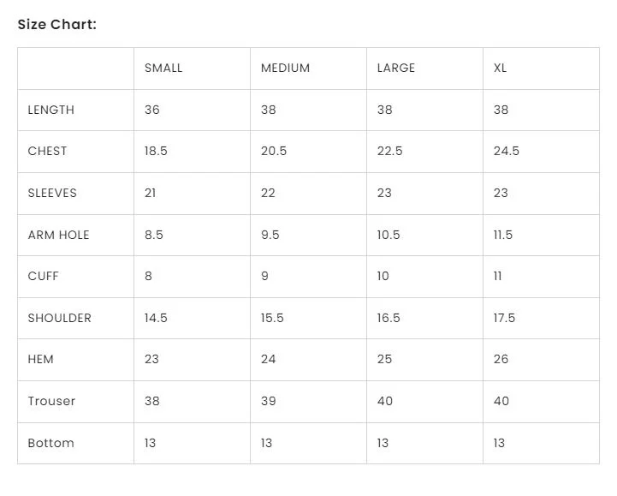Select the large arm hole value 10.5
The image size is (617, 496).
(389, 235)
